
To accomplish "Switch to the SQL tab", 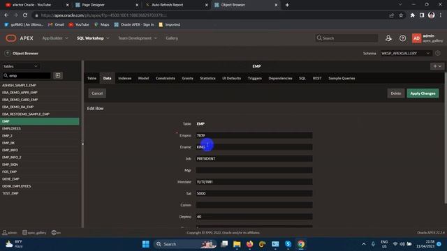I will [302, 78].
